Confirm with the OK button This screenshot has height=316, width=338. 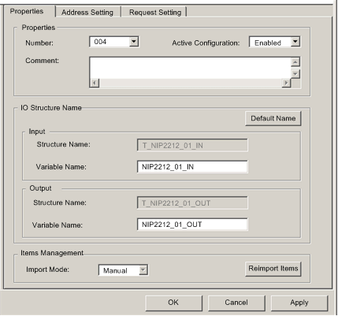(173, 303)
